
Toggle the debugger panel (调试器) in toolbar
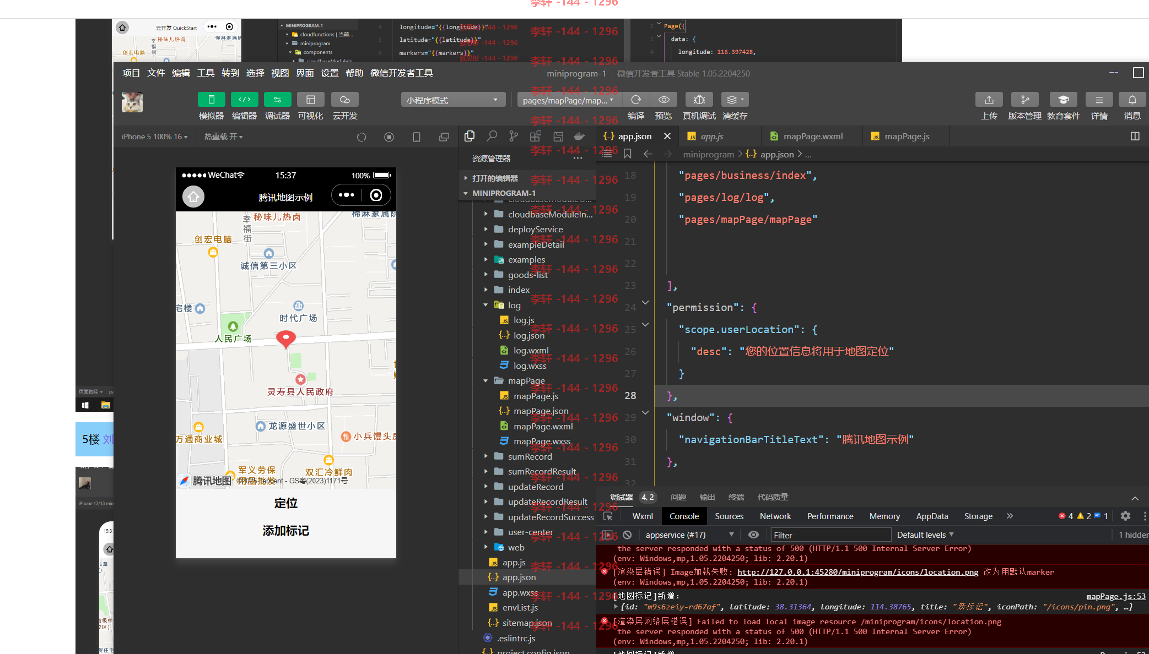click(277, 100)
